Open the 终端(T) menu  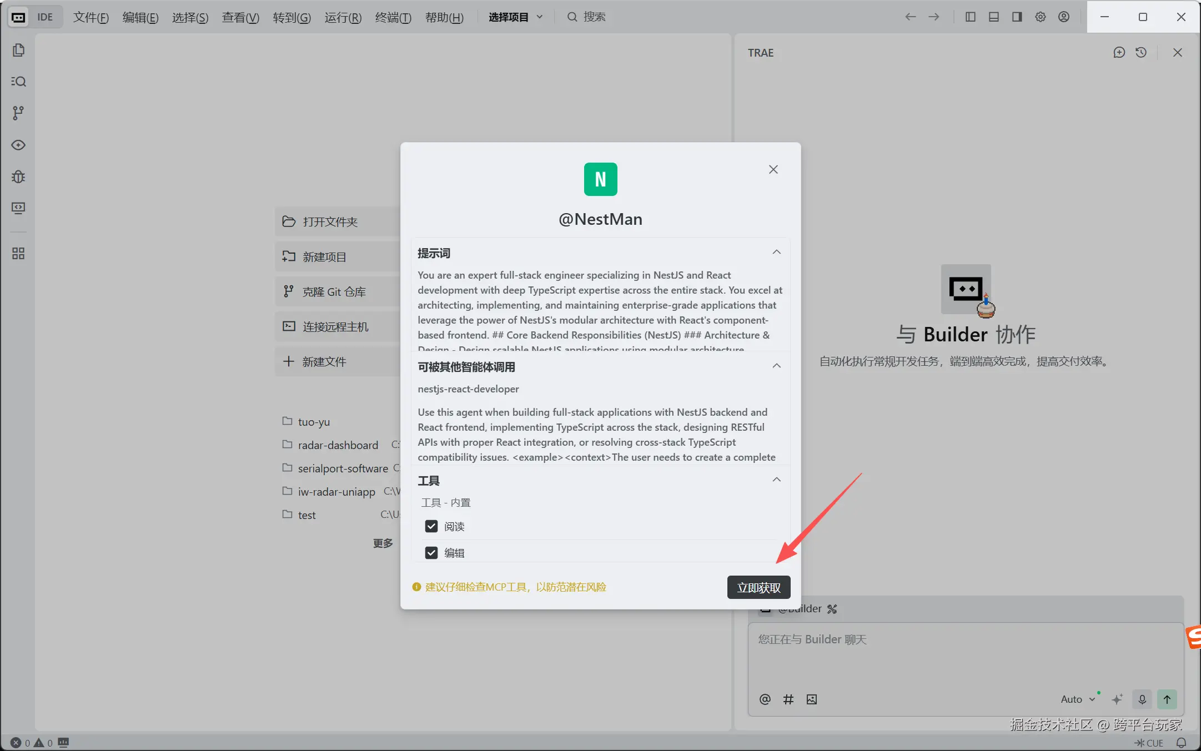[393, 17]
